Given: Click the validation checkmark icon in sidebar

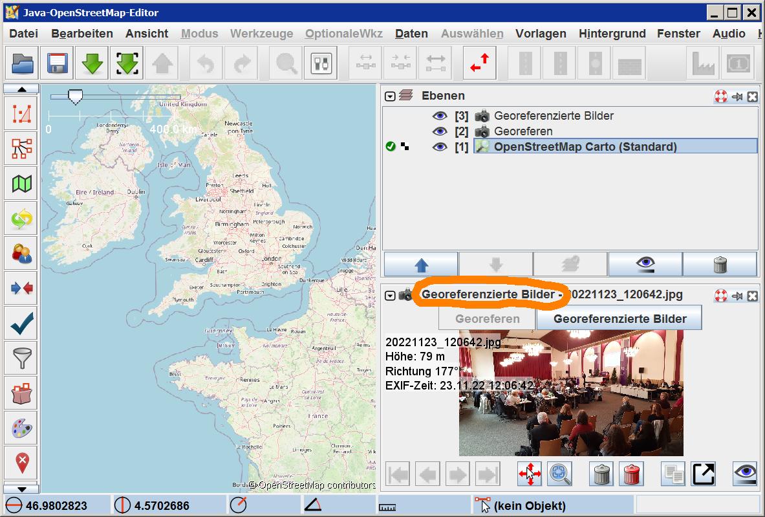Looking at the screenshot, I should [x=22, y=323].
